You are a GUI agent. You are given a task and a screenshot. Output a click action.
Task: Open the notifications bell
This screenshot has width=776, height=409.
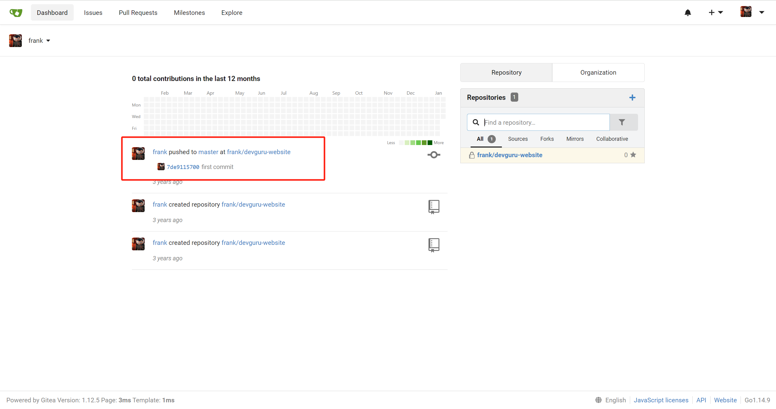point(687,12)
